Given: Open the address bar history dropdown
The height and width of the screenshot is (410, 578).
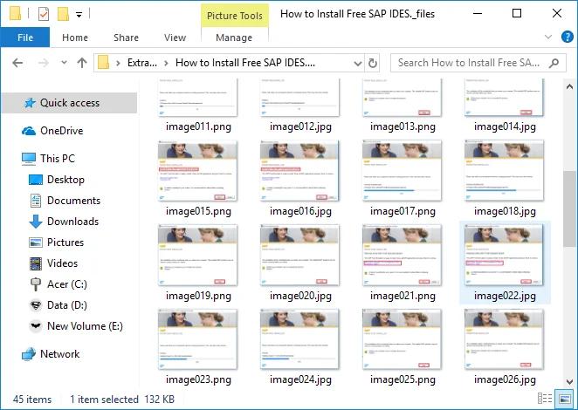Looking at the screenshot, I should (358, 64).
